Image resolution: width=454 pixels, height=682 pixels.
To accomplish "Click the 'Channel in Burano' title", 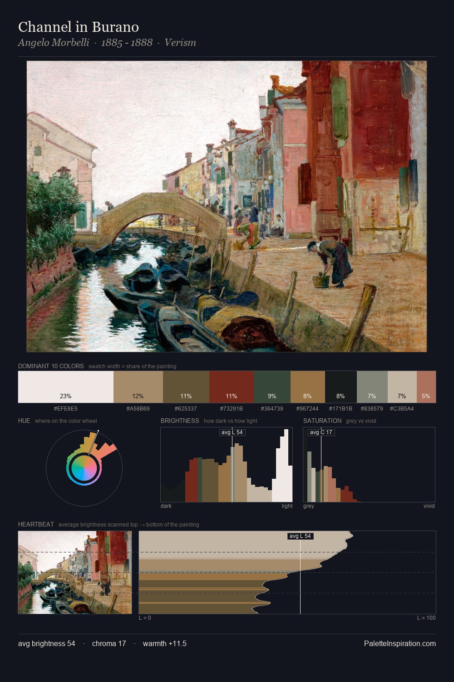I will pyautogui.click(x=79, y=27).
